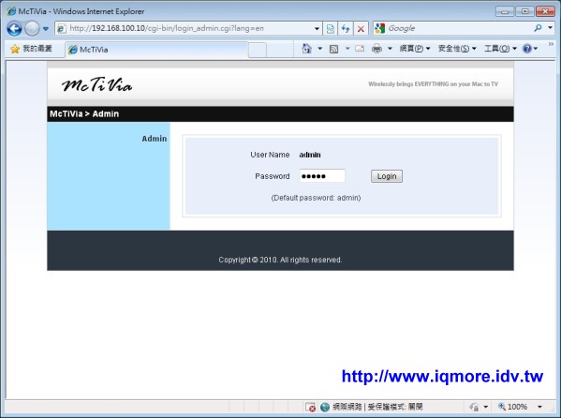
Task: Open the Safety (S) menu
Action: 457,49
